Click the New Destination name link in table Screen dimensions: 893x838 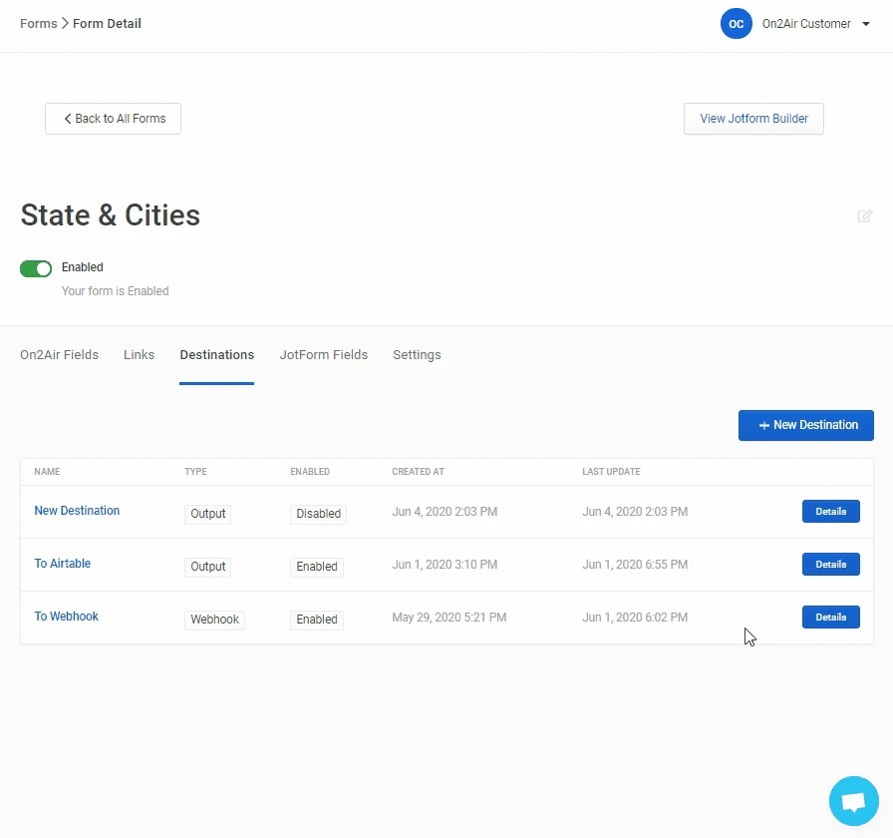pos(77,511)
